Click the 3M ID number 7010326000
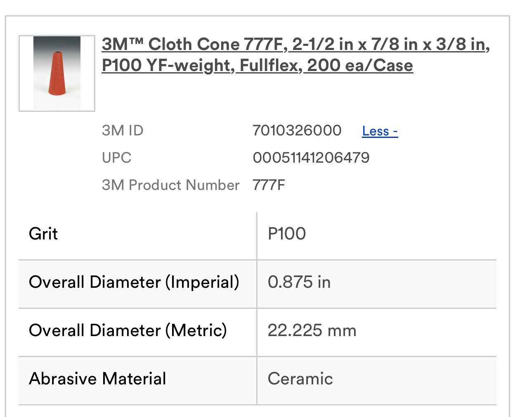 [297, 130]
